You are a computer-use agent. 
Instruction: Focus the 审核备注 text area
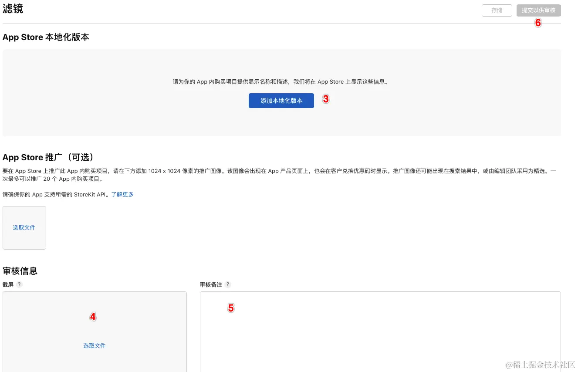coord(380,331)
